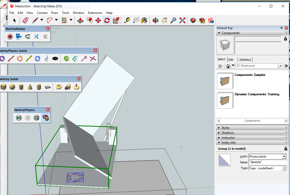Play or pause the SketchyPhysics simulation
Image resolution: width=290 pixels, height=195 pixels.
19,118
